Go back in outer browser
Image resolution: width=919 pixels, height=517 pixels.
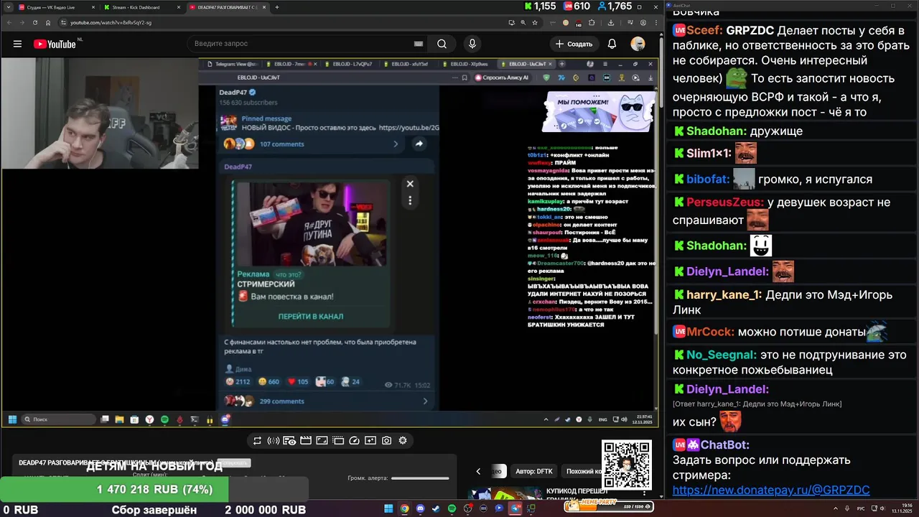click(x=9, y=22)
